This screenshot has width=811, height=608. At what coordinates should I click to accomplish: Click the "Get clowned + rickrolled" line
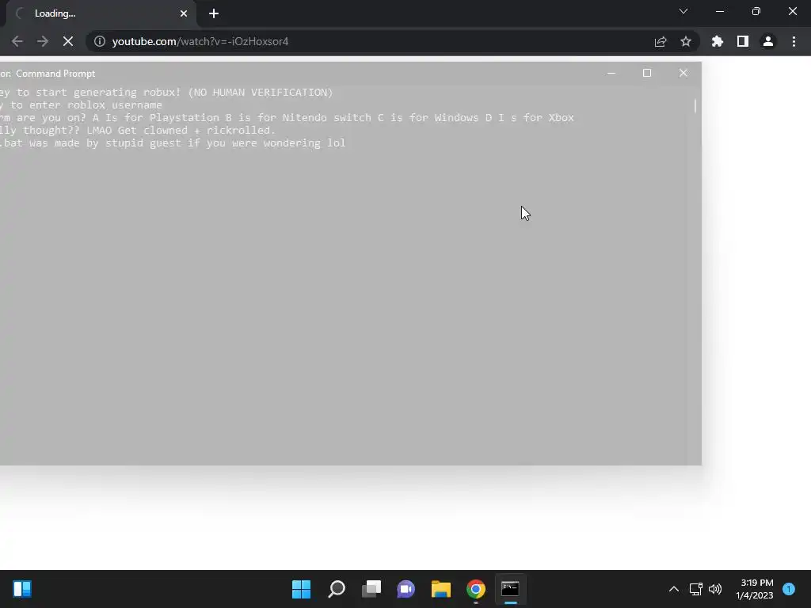[138, 131]
